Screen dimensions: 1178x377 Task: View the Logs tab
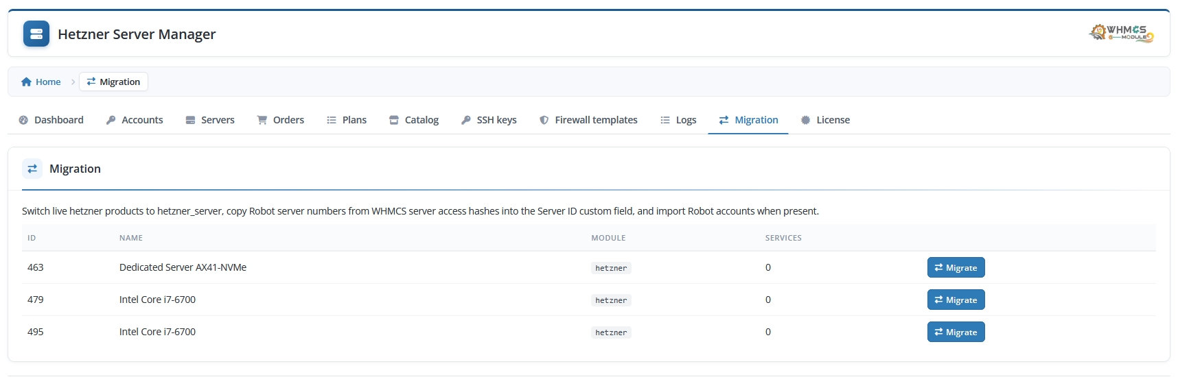pos(678,120)
